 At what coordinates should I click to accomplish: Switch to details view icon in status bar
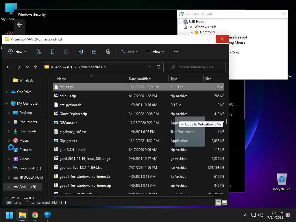coord(219,203)
